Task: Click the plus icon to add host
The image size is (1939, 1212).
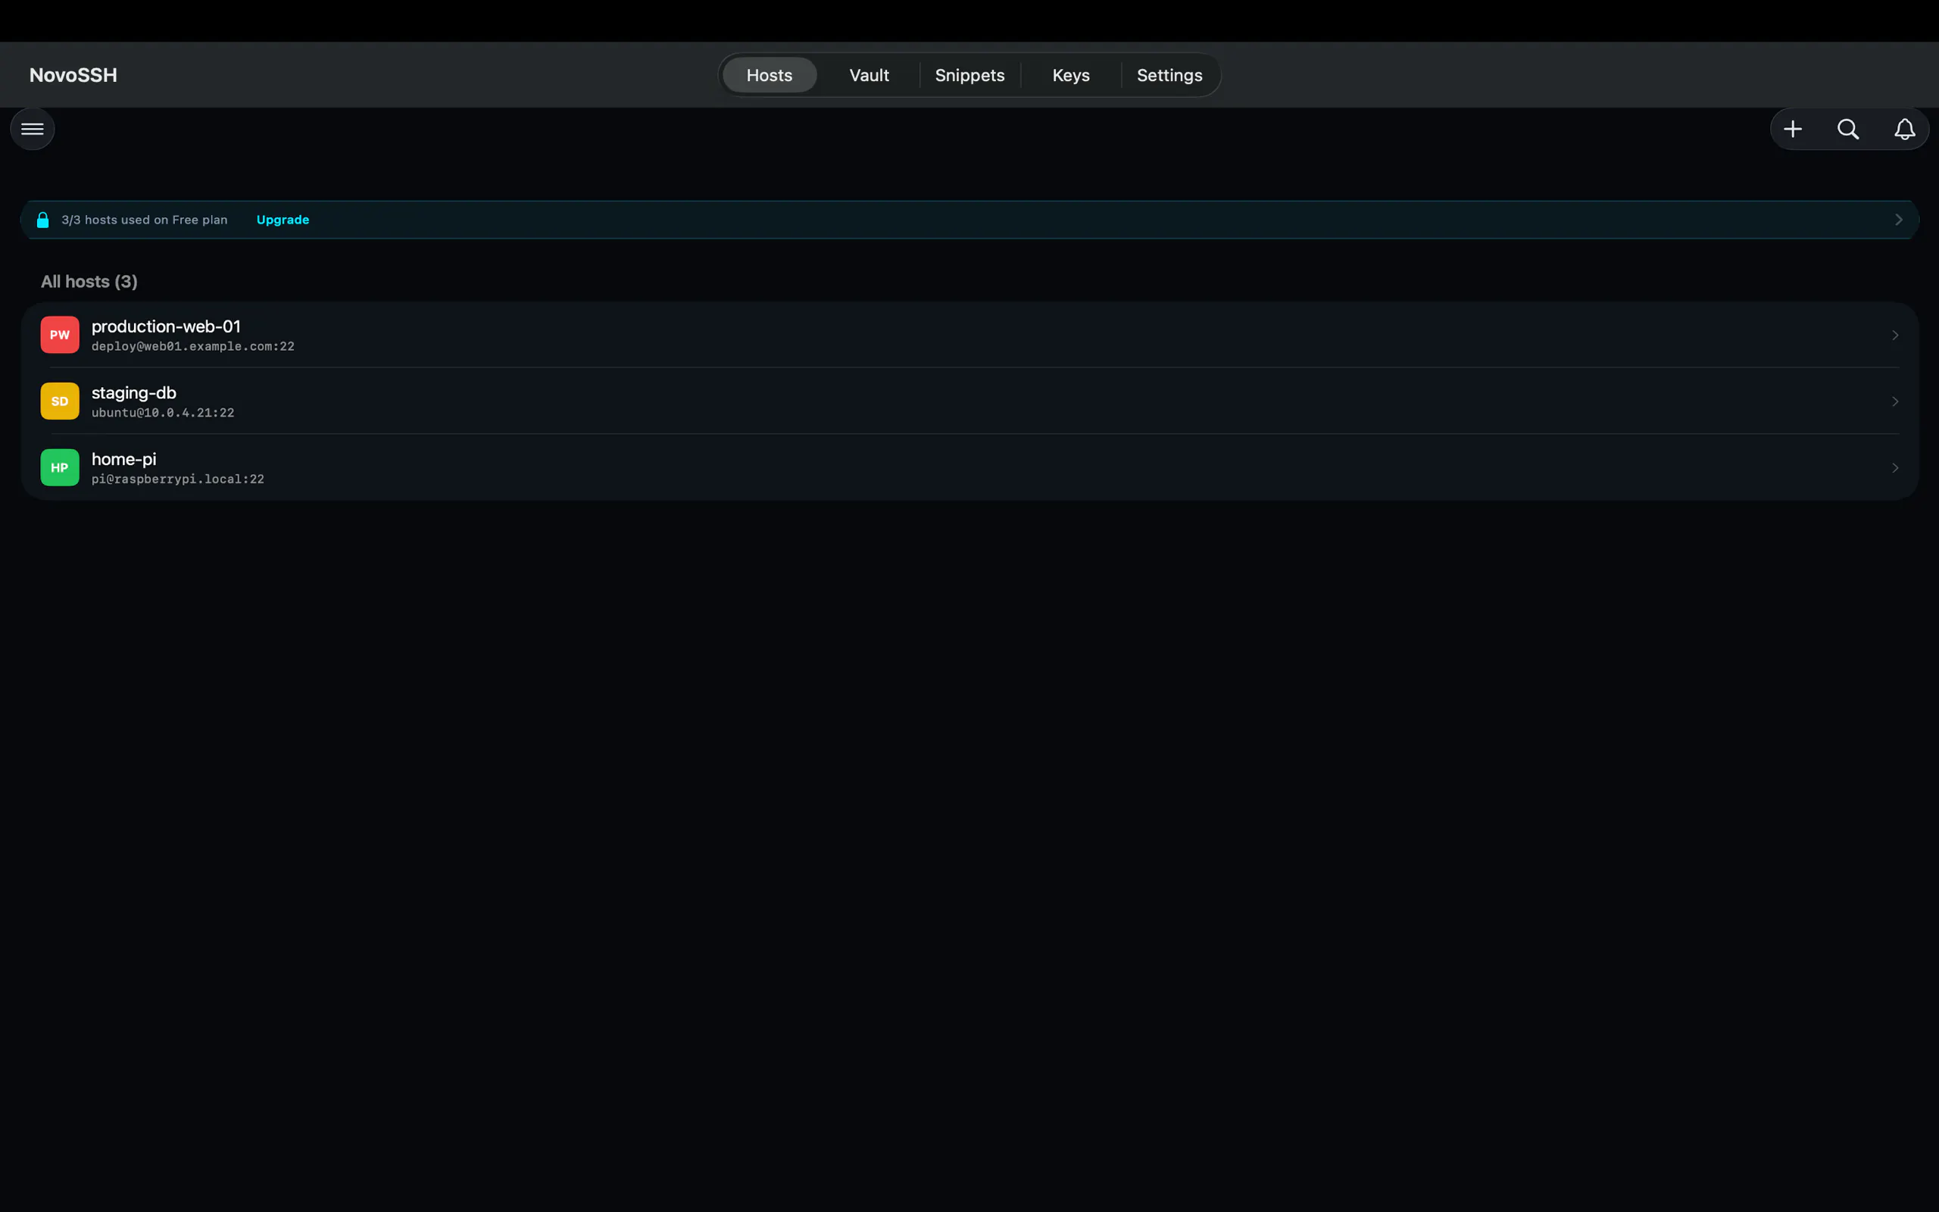Action: (x=1792, y=129)
